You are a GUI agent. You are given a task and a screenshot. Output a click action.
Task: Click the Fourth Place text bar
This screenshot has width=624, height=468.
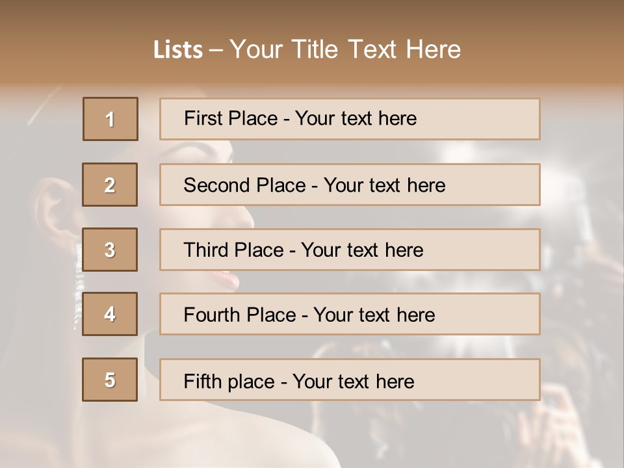click(x=350, y=314)
